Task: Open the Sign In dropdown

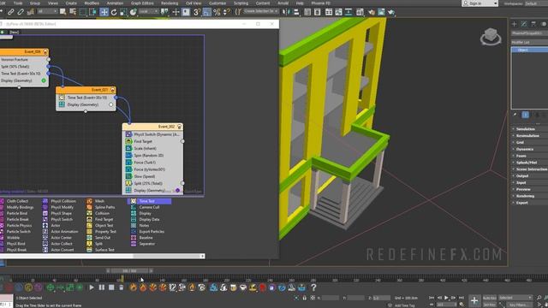Action: (x=479, y=3)
